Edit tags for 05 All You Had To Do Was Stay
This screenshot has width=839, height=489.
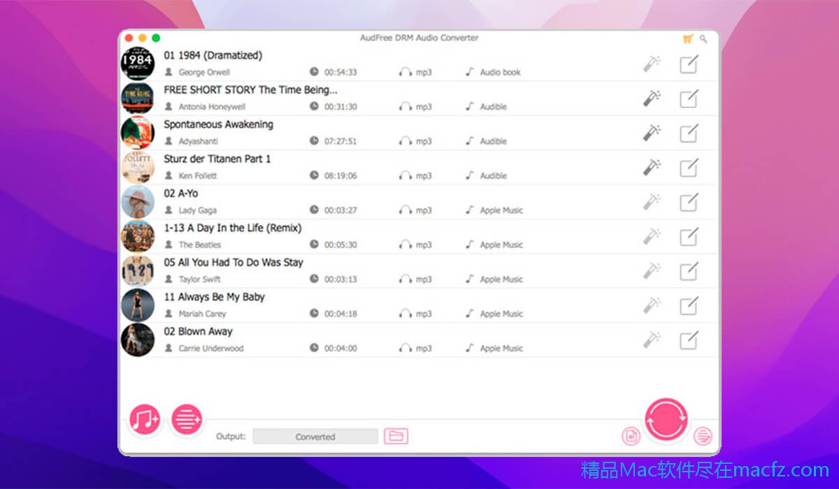tap(689, 271)
